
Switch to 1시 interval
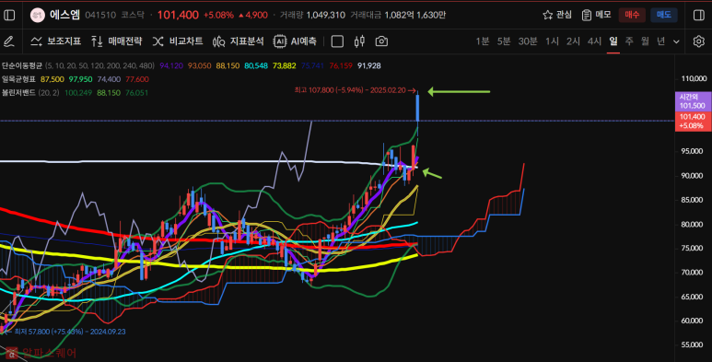pos(552,41)
